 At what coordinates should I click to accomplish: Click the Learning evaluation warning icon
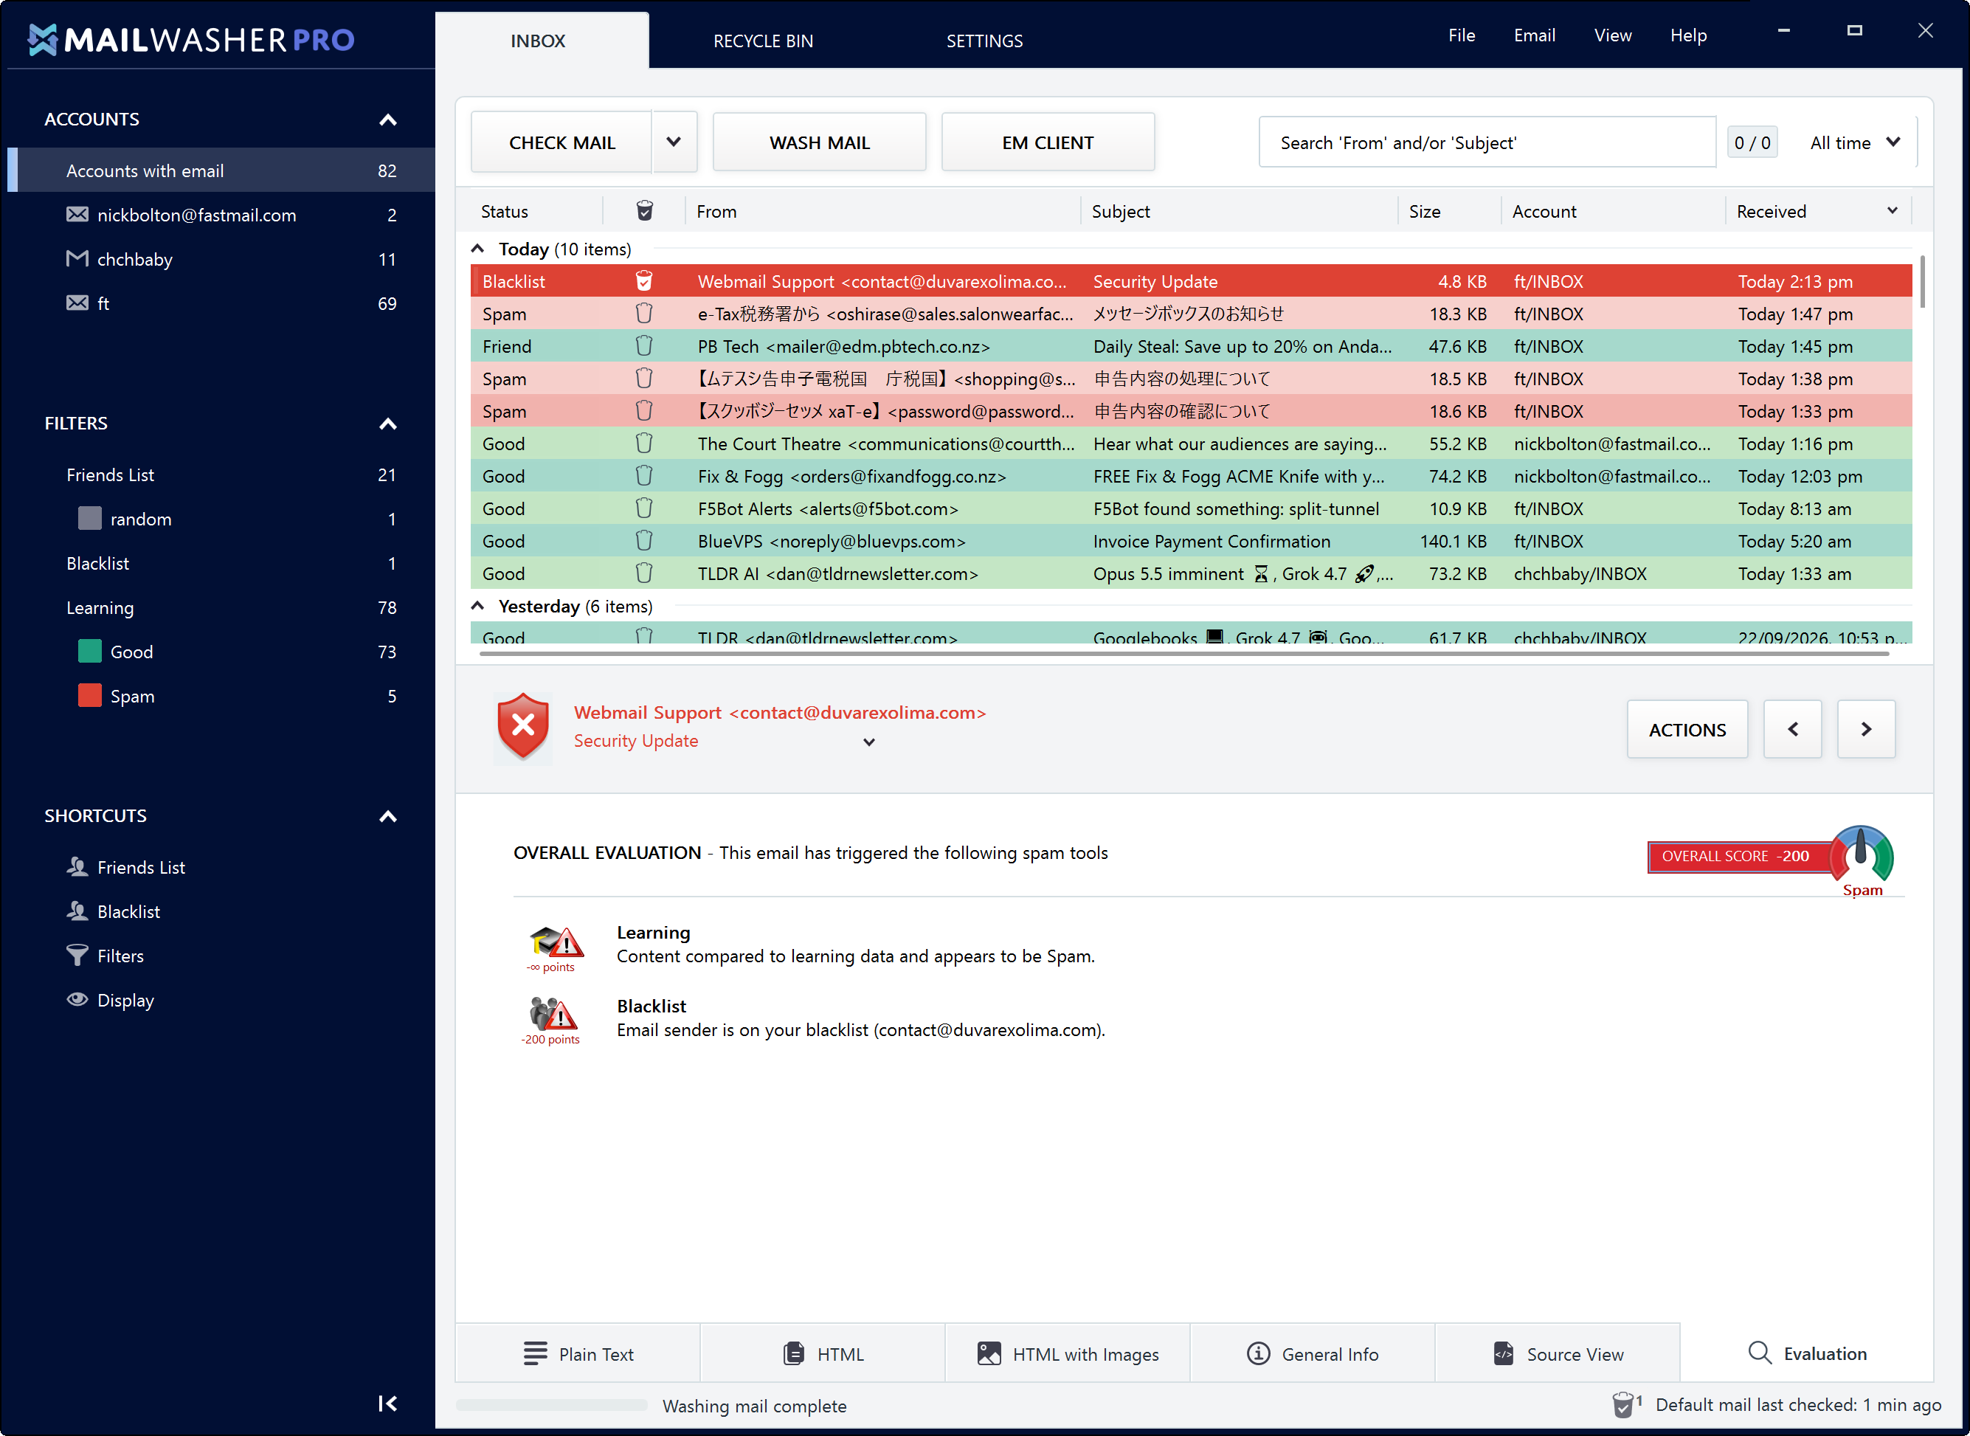pyautogui.click(x=556, y=942)
